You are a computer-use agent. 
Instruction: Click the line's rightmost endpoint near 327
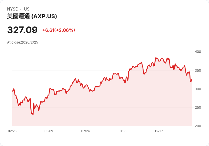click(x=192, y=79)
